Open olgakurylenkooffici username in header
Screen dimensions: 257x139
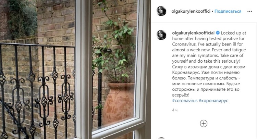(x=191, y=11)
